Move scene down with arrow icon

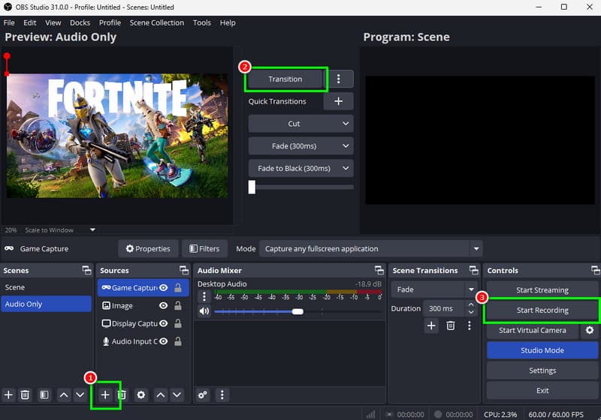[80, 394]
